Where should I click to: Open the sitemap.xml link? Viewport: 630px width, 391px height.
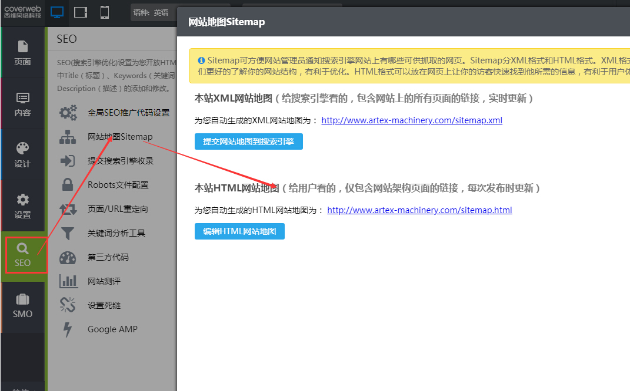point(412,120)
